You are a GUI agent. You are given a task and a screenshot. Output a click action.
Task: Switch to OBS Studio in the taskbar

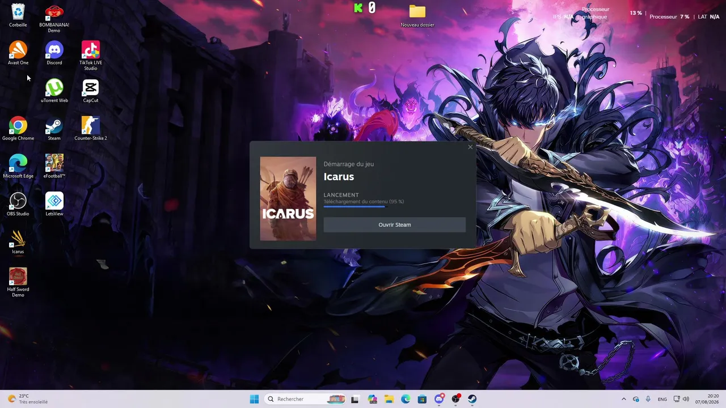[455, 399]
